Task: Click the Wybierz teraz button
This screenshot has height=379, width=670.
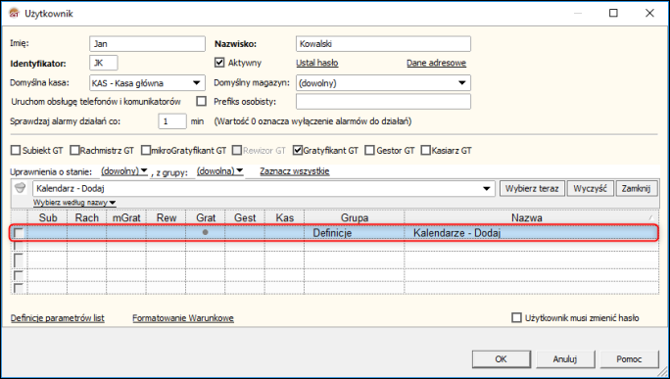Action: pyautogui.click(x=532, y=188)
